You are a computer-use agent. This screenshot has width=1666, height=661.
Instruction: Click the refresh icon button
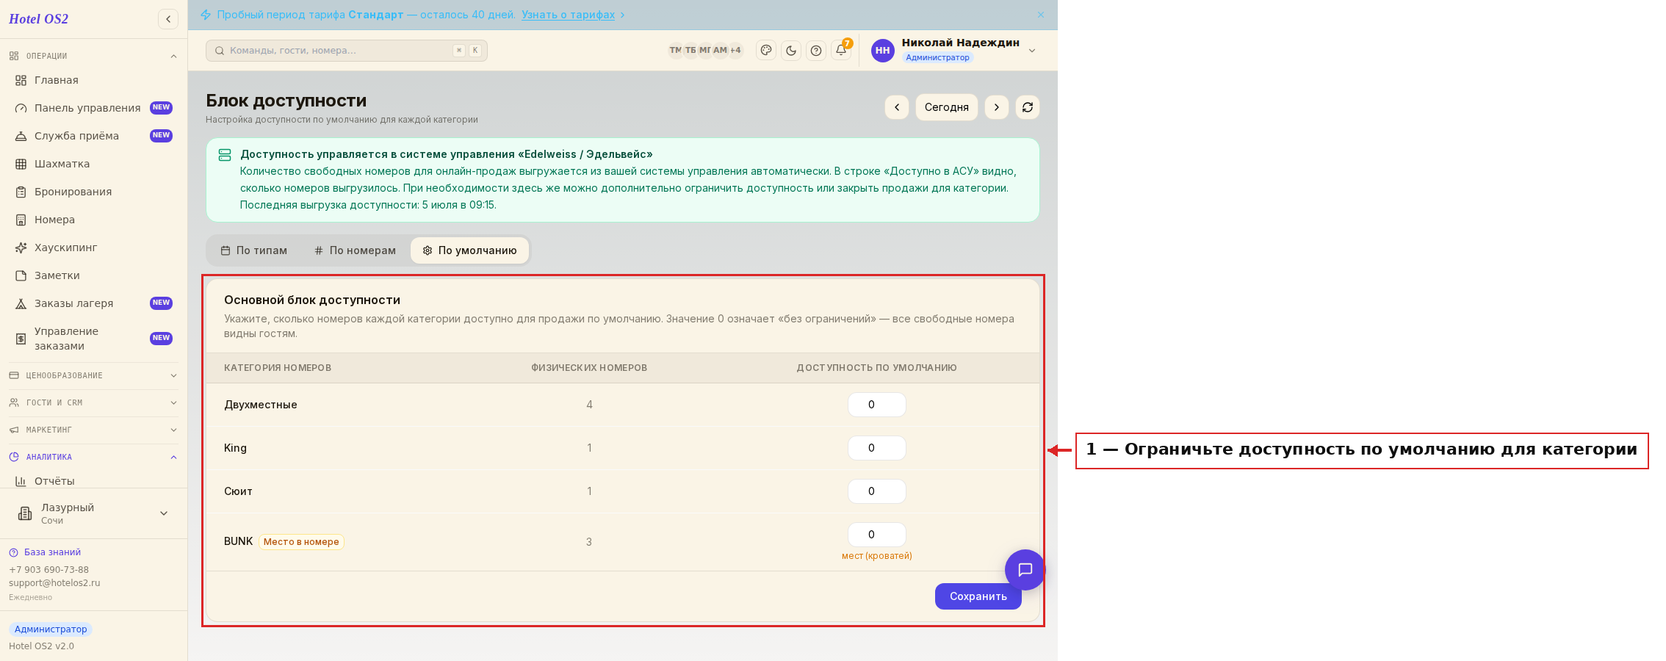(x=1028, y=107)
